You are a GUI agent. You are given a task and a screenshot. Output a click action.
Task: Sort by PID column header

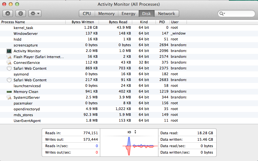(163, 22)
